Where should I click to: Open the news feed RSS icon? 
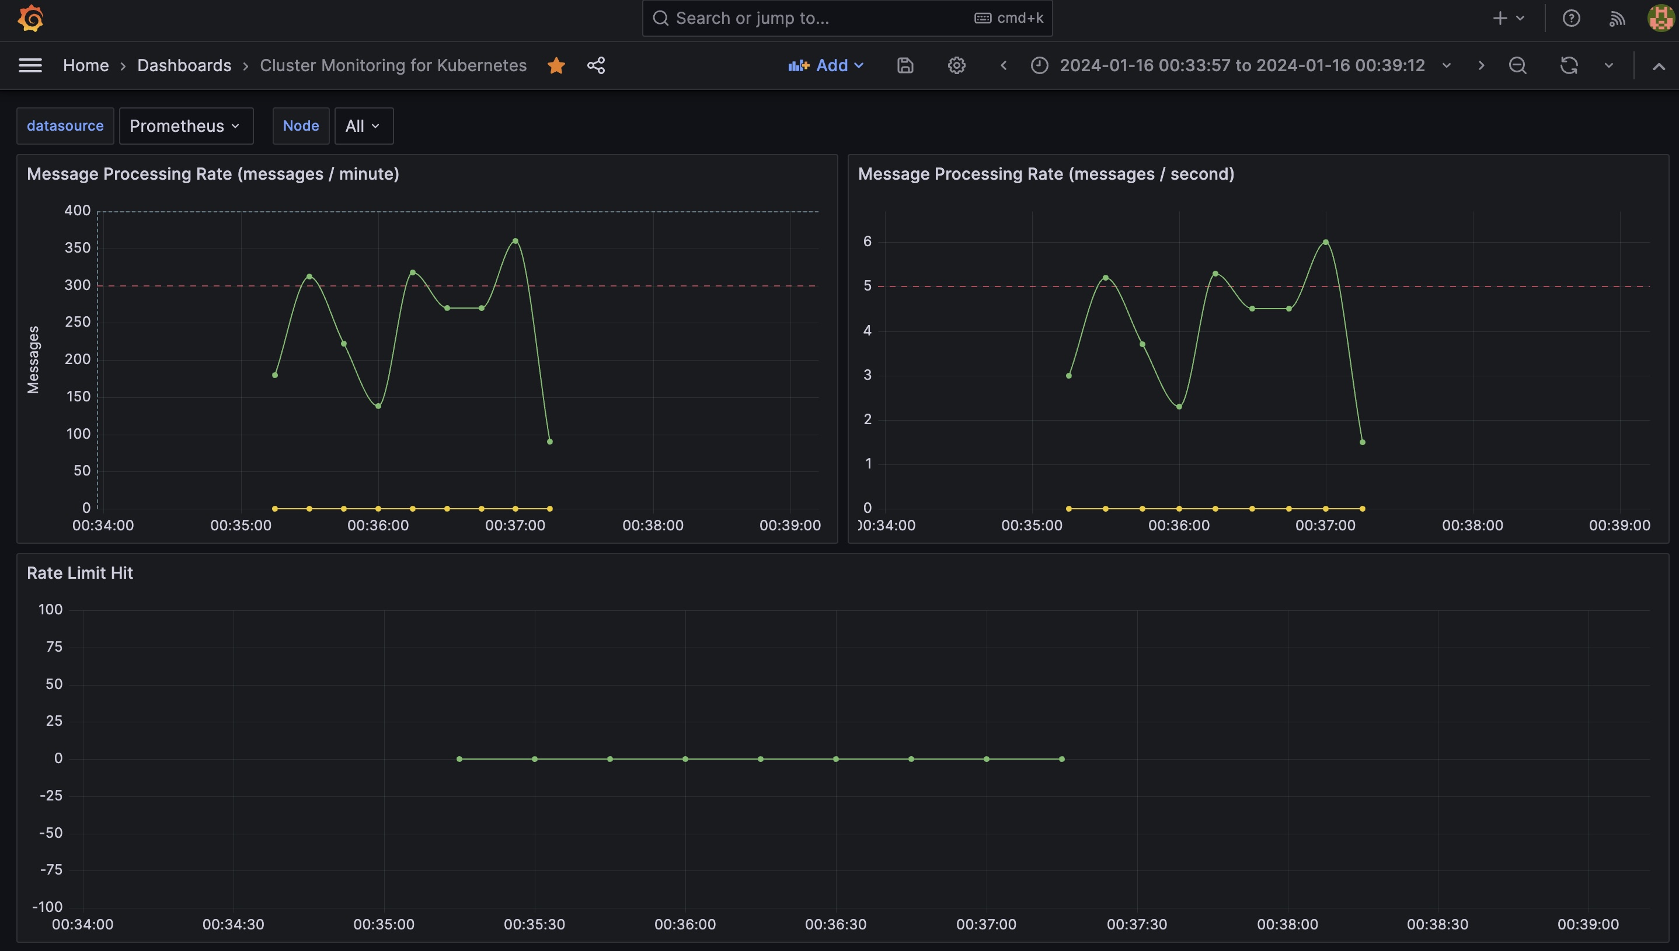click(x=1617, y=18)
